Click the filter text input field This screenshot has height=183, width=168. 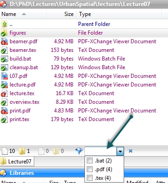click(101, 151)
